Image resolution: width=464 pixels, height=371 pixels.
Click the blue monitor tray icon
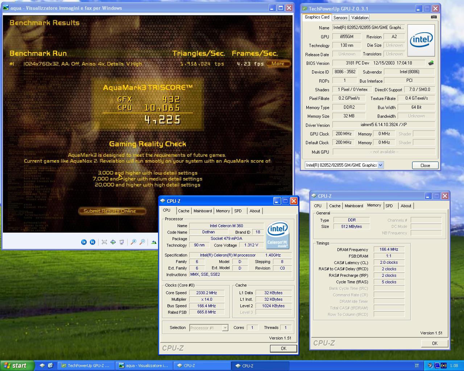pyautogui.click(x=437, y=366)
